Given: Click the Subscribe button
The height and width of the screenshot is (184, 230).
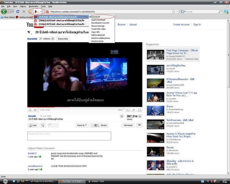Looking at the screenshot, I should coord(63,39).
